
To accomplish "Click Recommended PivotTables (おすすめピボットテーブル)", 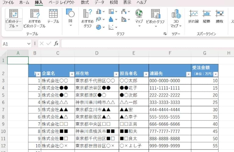I will point(34,19).
